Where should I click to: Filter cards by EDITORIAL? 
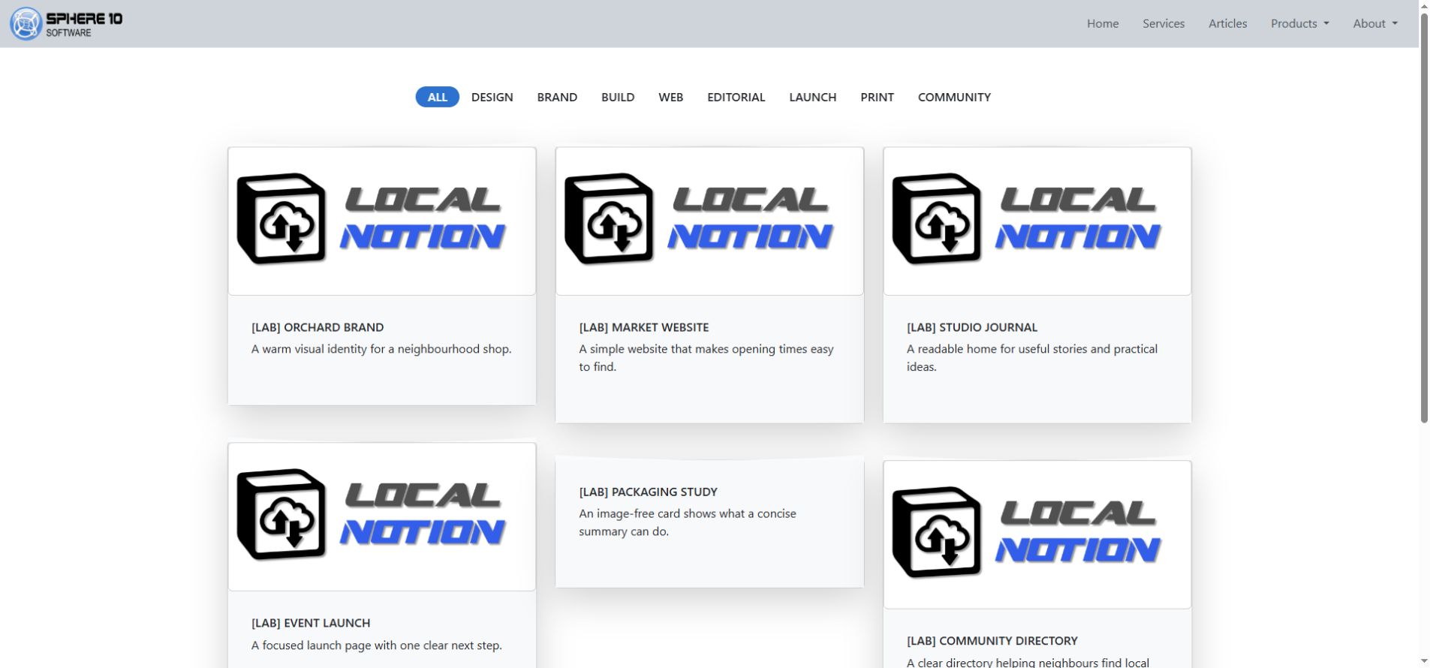click(x=736, y=97)
